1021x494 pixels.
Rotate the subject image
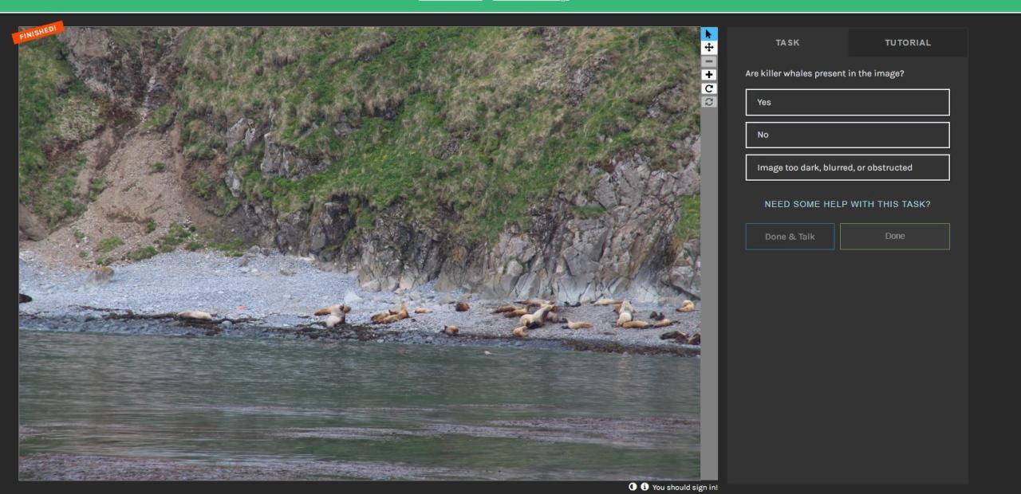pyautogui.click(x=709, y=88)
